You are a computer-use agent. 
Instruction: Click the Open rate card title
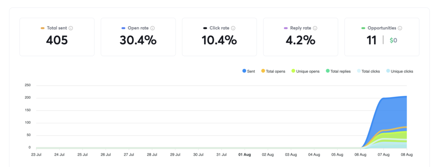point(138,28)
